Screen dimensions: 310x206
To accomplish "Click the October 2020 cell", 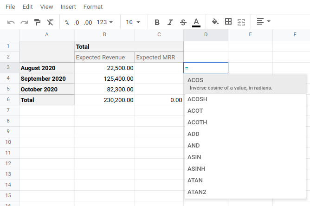I will click(47, 90).
